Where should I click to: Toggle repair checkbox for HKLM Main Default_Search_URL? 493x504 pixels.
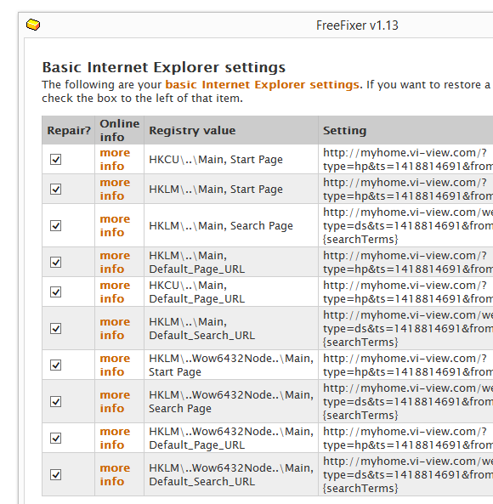[55, 329]
